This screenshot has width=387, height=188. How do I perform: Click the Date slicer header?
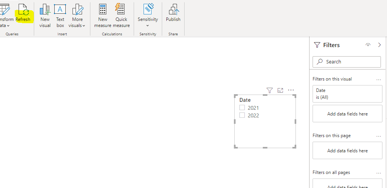pyautogui.click(x=245, y=100)
